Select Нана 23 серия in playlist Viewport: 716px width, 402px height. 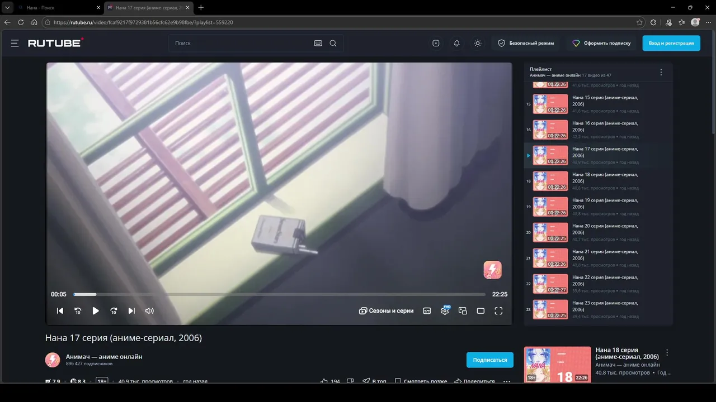click(x=598, y=309)
